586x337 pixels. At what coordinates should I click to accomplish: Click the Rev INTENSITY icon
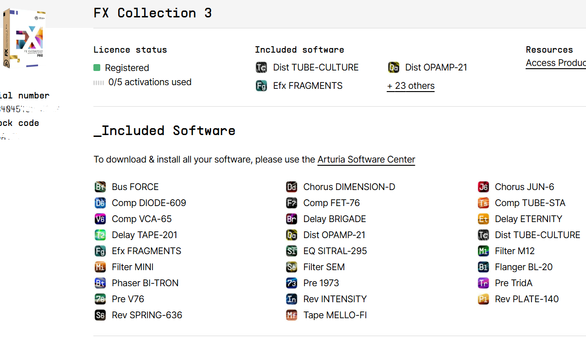click(x=292, y=299)
